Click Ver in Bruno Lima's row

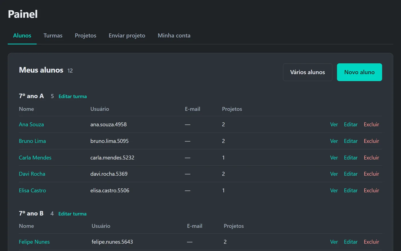pos(334,141)
